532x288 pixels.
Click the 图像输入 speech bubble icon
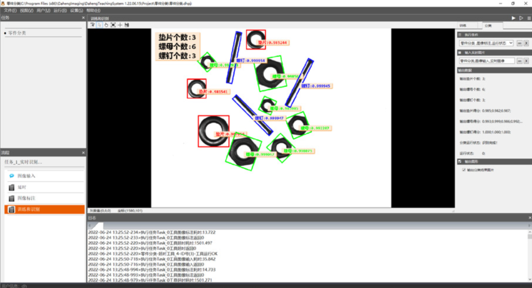coord(12,176)
